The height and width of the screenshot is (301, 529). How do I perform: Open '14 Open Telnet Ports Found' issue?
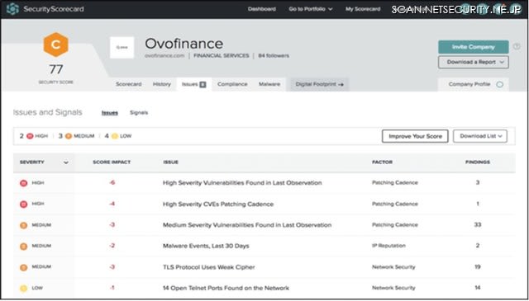click(x=226, y=288)
